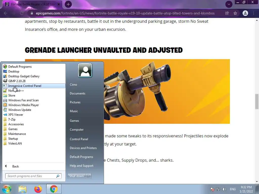This screenshot has width=259, height=194.
Task: Open the network tray icon
Action: 218,189
